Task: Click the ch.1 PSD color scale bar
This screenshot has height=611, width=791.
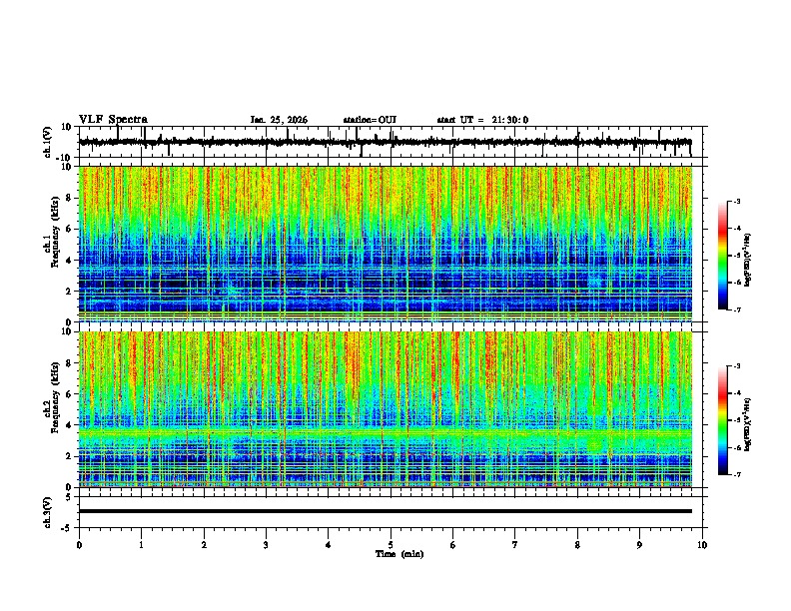Action: pos(723,256)
